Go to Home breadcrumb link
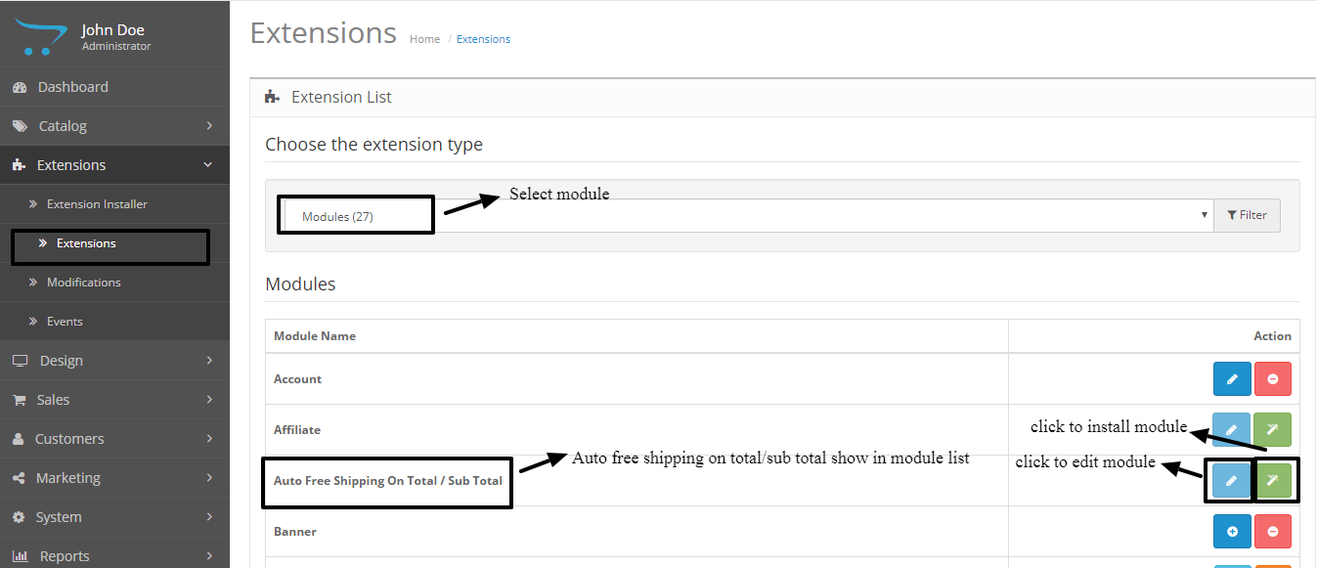The image size is (1317, 568). coord(424,39)
